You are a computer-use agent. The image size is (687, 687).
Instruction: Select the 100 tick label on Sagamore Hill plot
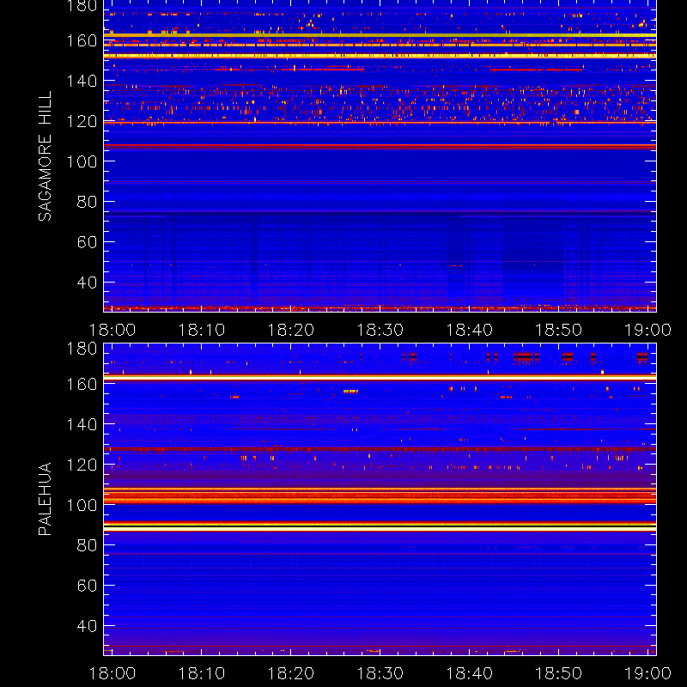82,161
